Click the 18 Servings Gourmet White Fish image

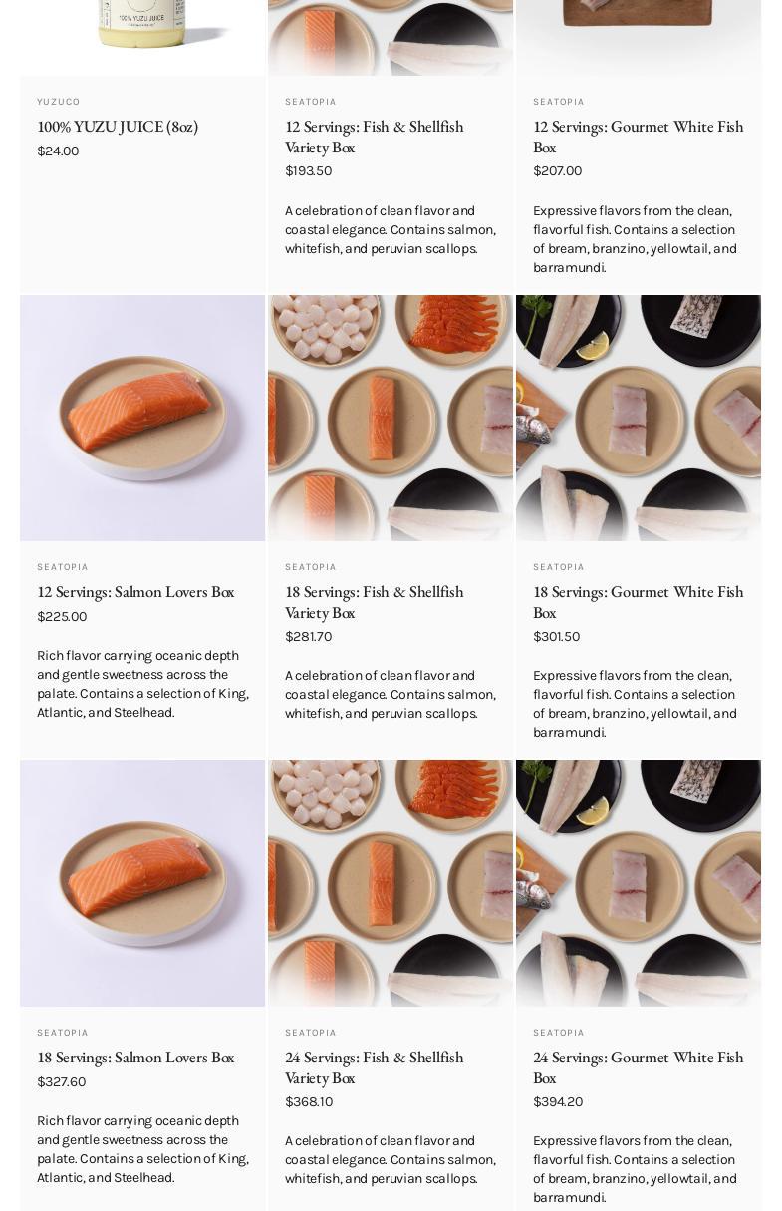point(639,418)
